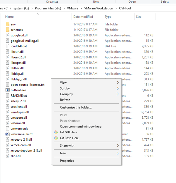Click the vmacore.dll icon
Image resolution: width=176 pixels, height=183 pixels.
coord(7,117)
